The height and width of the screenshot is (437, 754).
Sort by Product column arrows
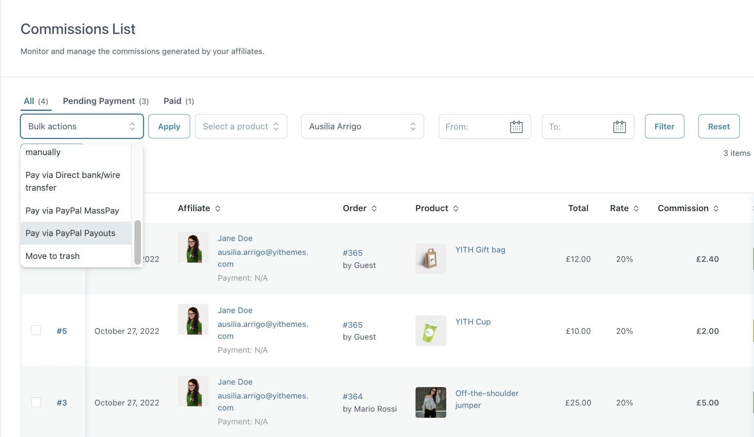(x=456, y=209)
